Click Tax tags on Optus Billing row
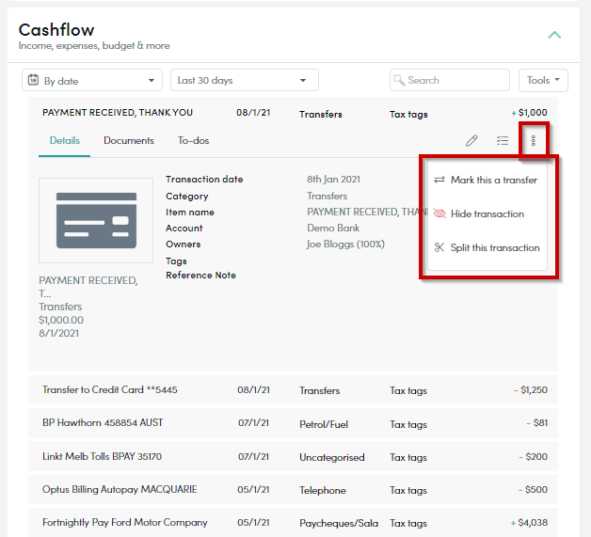 pos(408,491)
